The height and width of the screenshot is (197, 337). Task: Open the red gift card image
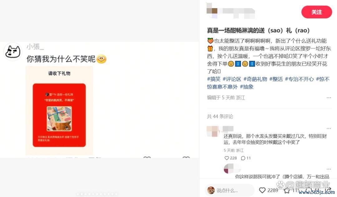point(59,115)
